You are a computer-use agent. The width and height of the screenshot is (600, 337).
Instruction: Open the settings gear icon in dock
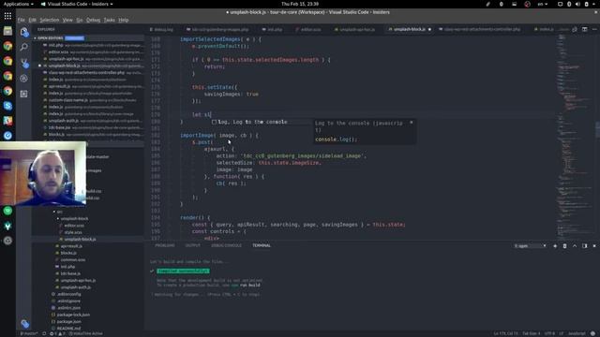(x=7, y=241)
